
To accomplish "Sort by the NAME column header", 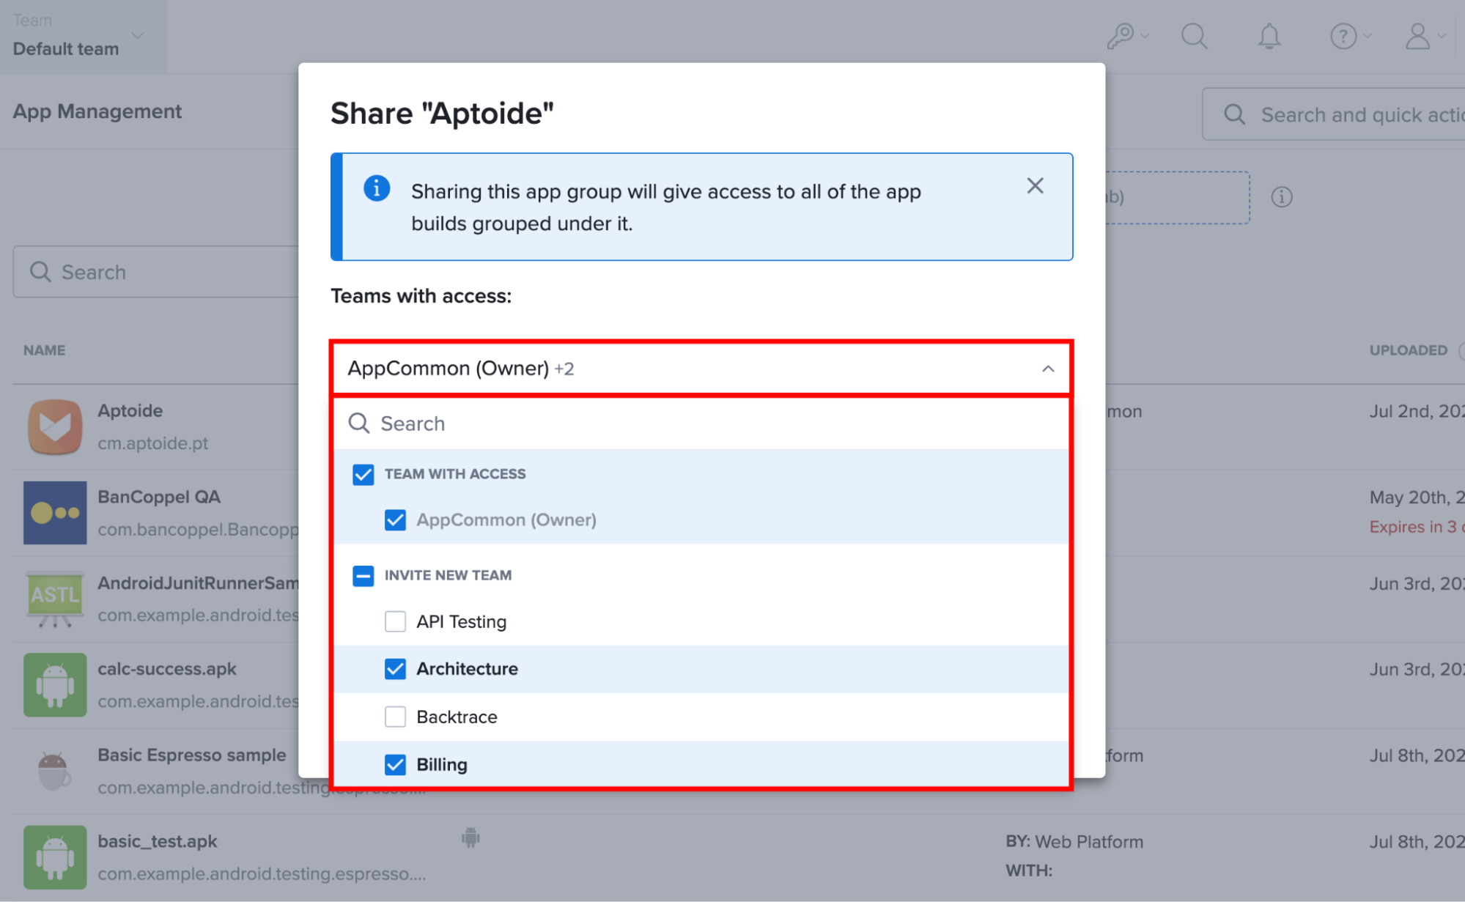I will (44, 350).
